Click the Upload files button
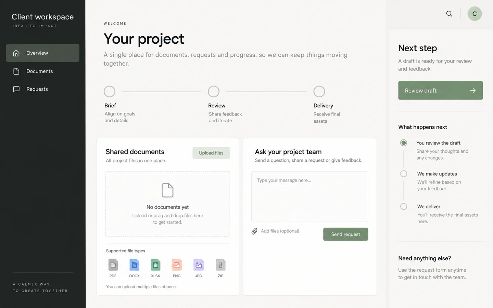 [x=211, y=153]
